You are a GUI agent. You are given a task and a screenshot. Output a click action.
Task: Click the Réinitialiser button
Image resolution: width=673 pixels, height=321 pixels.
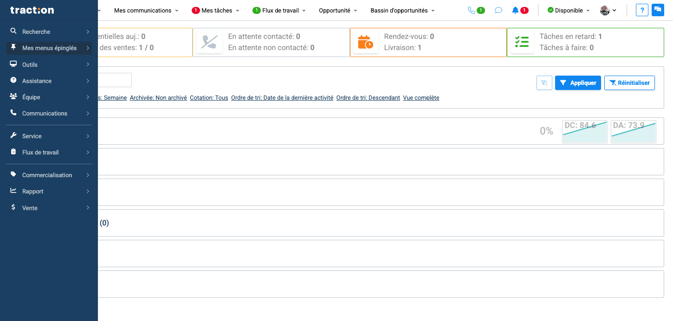tap(629, 83)
